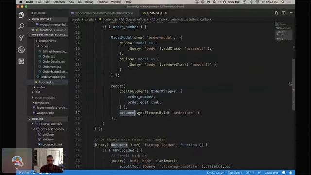The image size is (311, 175).
Task: Open the Search view in activity bar
Action: click(21, 26)
